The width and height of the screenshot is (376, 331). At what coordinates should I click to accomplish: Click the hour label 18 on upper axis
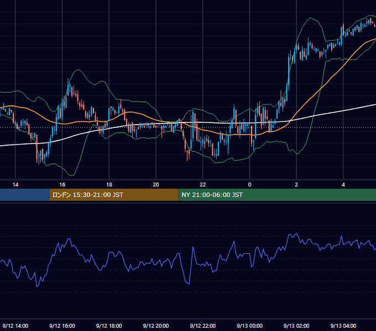(x=109, y=185)
